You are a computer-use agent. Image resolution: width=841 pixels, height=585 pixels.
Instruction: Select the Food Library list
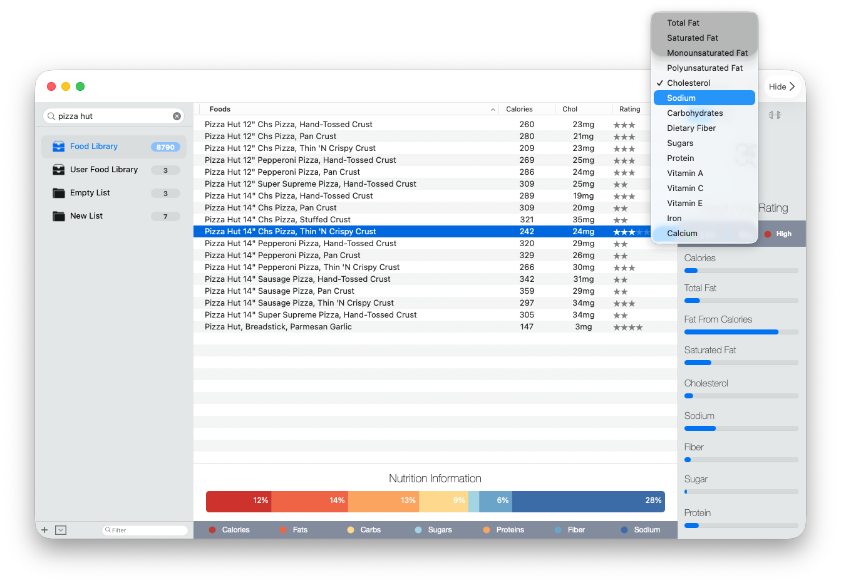point(114,147)
